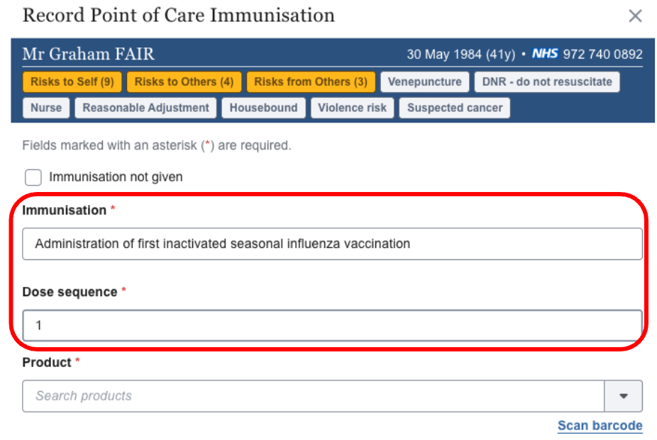Click the Immunisation input field
657x440 pixels.
coord(332,244)
